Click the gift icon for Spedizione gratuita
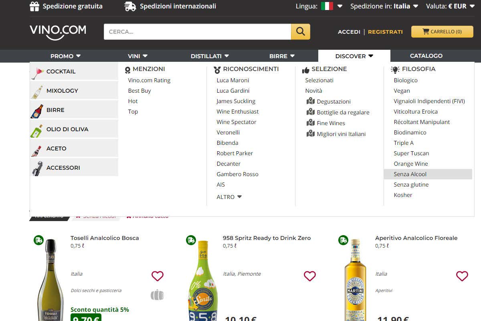This screenshot has height=321, width=481. coord(34,6)
